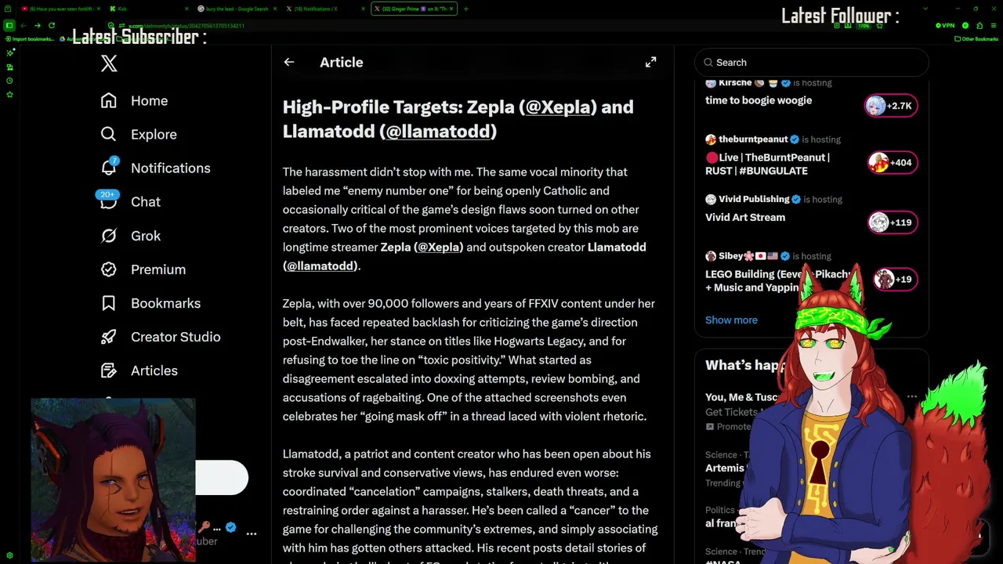Open the Vivid Art Stream space
This screenshot has height=564, width=1003.
(745, 217)
